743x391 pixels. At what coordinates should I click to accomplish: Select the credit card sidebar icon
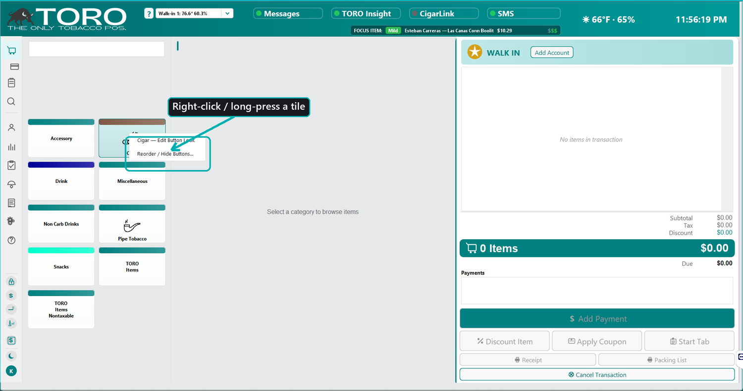pos(14,67)
